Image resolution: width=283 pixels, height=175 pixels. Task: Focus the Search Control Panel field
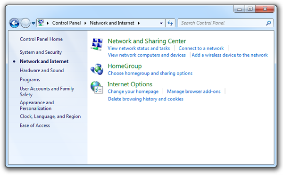point(225,23)
